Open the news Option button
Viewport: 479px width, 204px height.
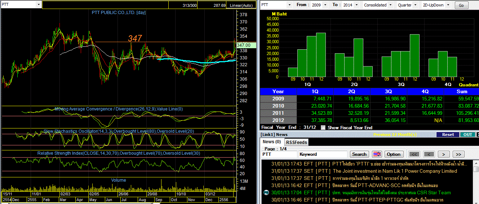tap(394, 154)
